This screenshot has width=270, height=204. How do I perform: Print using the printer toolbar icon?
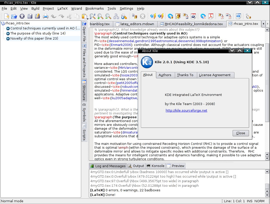46,16
